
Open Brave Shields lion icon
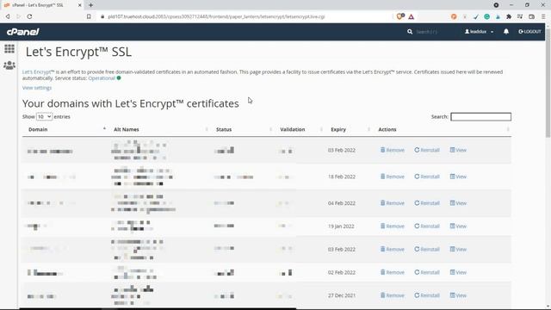click(x=400, y=16)
